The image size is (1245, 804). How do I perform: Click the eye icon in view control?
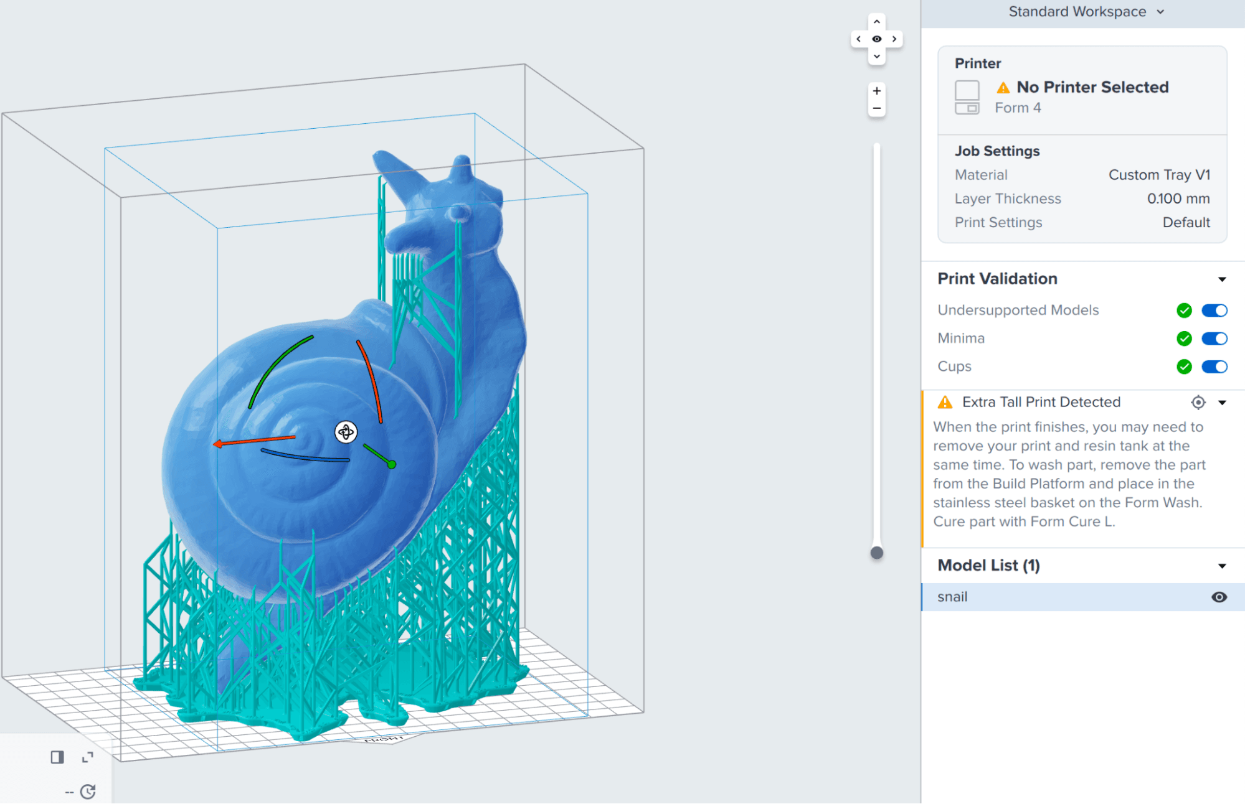click(876, 39)
